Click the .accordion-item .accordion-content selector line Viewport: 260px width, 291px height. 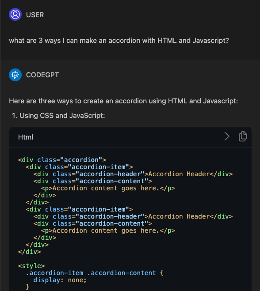(x=95, y=273)
